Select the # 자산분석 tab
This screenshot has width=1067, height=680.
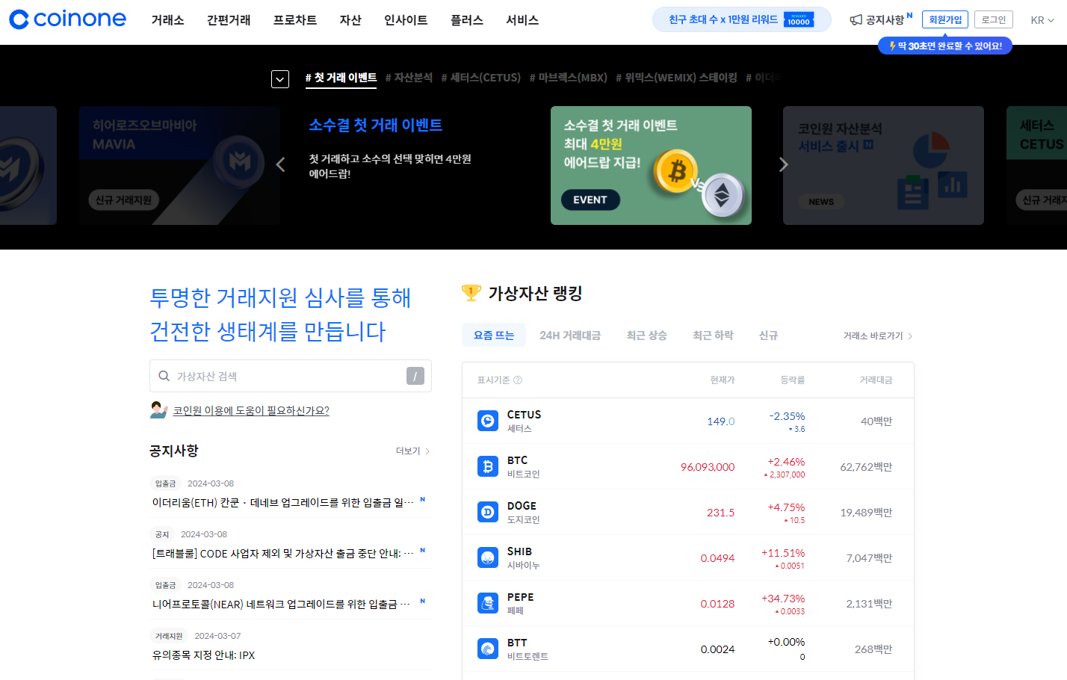point(409,78)
